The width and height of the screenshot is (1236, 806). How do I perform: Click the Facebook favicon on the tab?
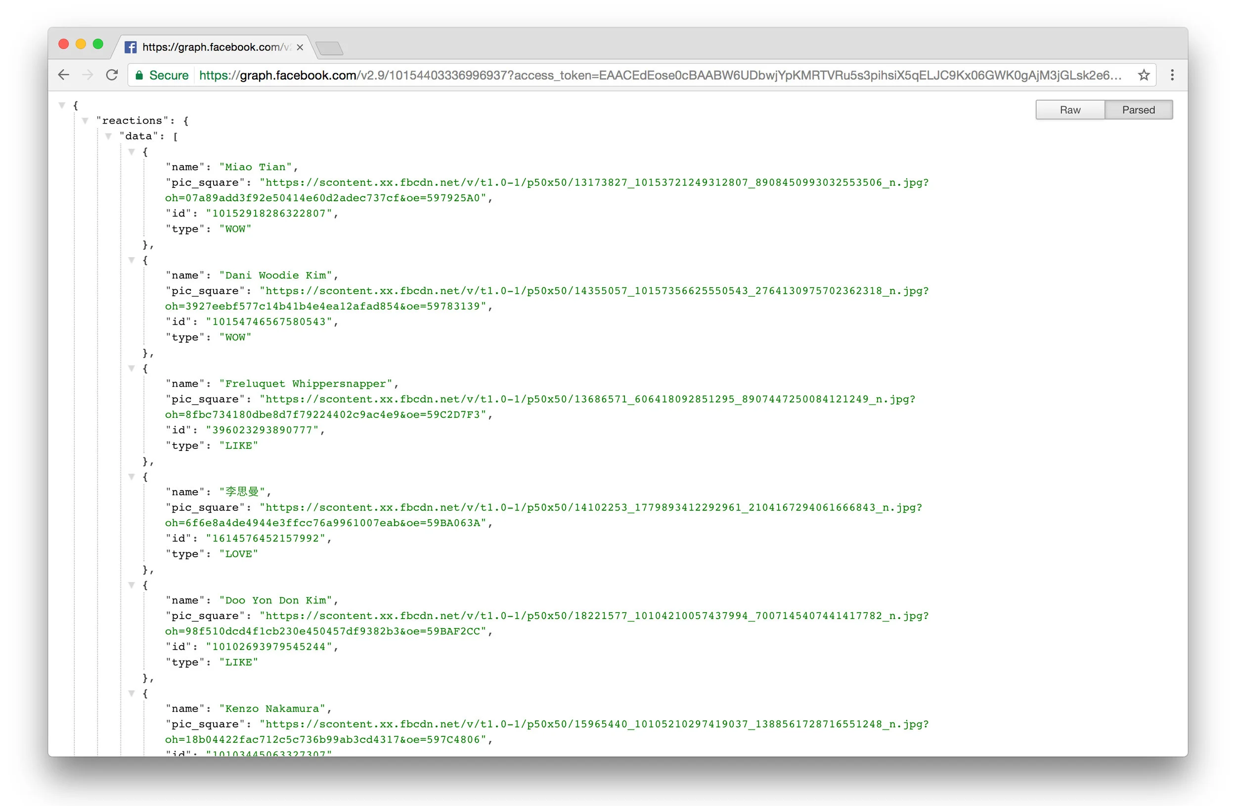coord(131,47)
